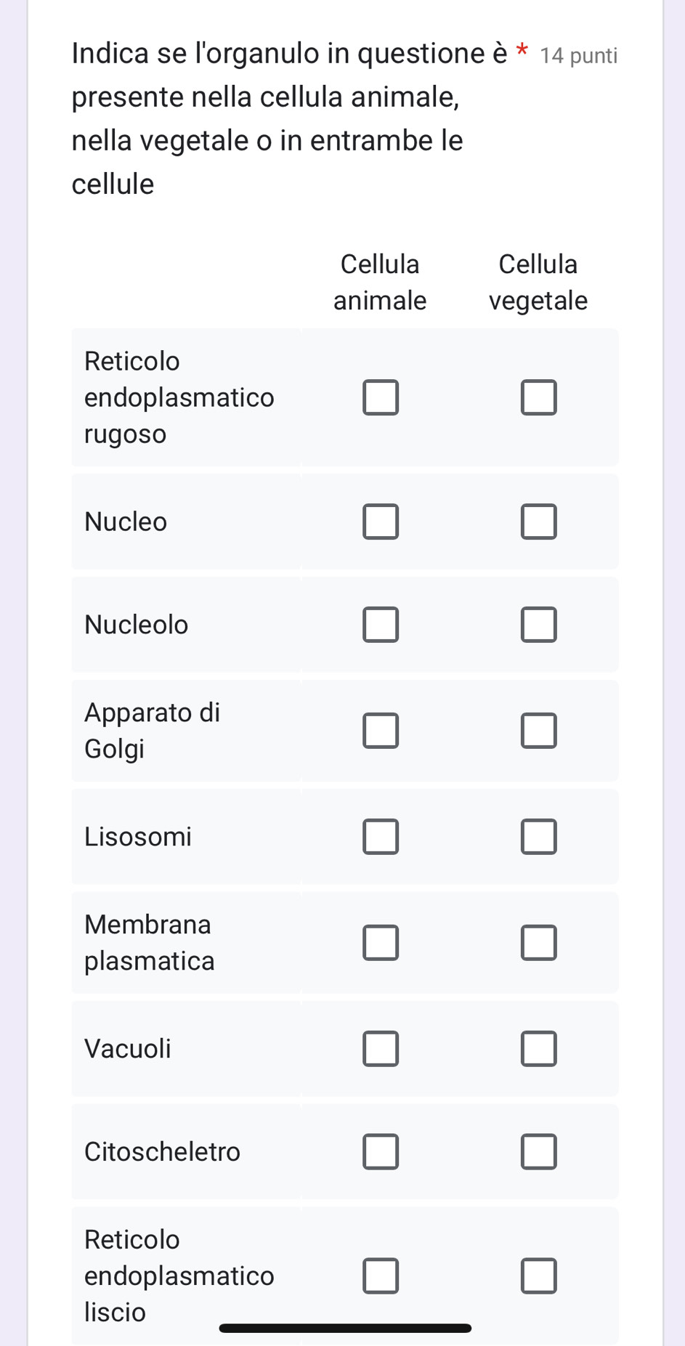Tap the home gesture bar at bottom
This screenshot has width=685, height=1346.
(345, 1329)
